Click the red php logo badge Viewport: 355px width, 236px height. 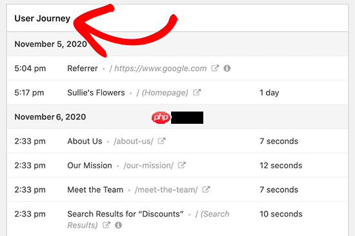(x=161, y=117)
